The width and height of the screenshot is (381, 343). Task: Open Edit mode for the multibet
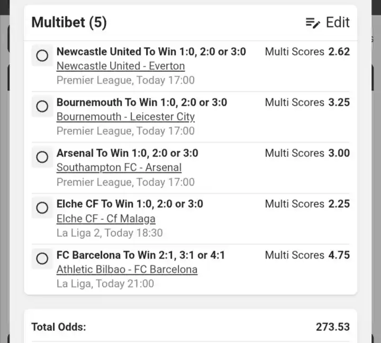(328, 23)
